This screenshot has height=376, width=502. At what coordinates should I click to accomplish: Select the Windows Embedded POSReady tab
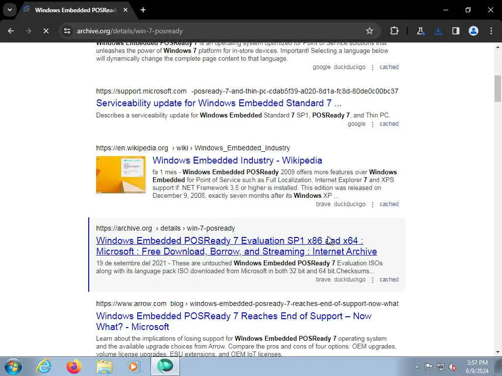(75, 10)
